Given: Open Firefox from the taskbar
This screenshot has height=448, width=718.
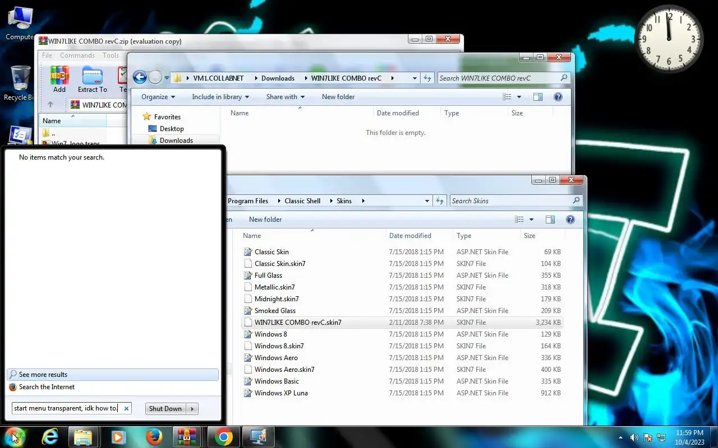Looking at the screenshot, I should (153, 437).
